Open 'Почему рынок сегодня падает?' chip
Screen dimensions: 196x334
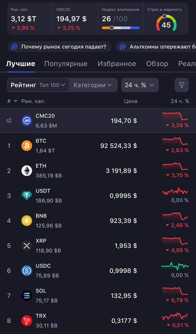59,47
